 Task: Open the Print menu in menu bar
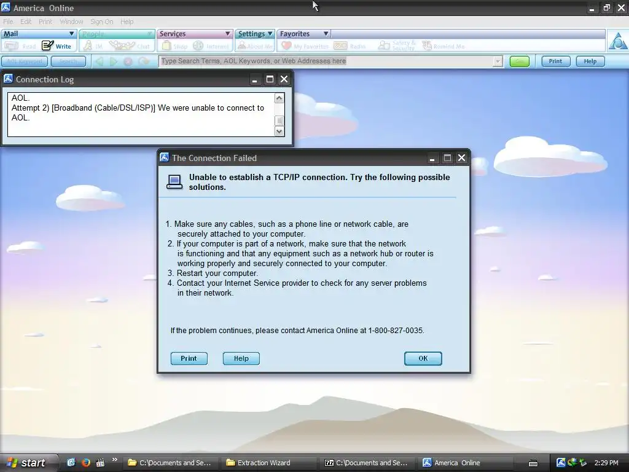[x=45, y=22]
